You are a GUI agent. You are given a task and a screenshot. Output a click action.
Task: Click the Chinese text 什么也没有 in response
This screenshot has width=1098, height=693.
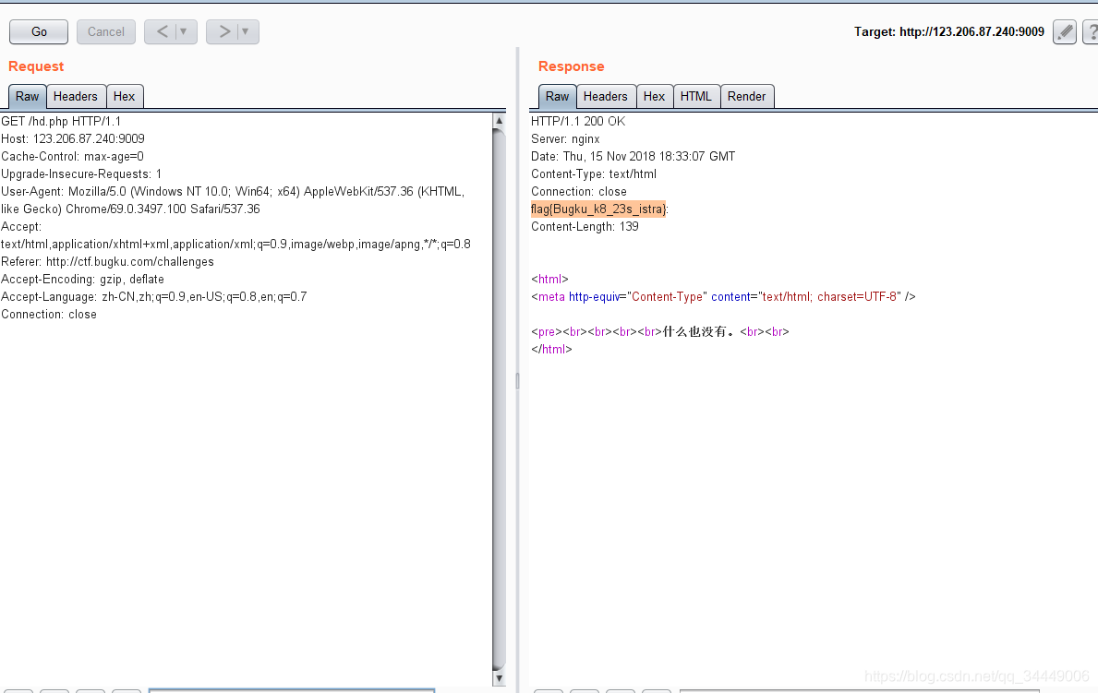click(694, 331)
